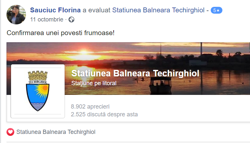The height and width of the screenshot is (143, 250).
Task: Open Statiunea Balneara Techirghiol next to heart
Action: (56, 132)
